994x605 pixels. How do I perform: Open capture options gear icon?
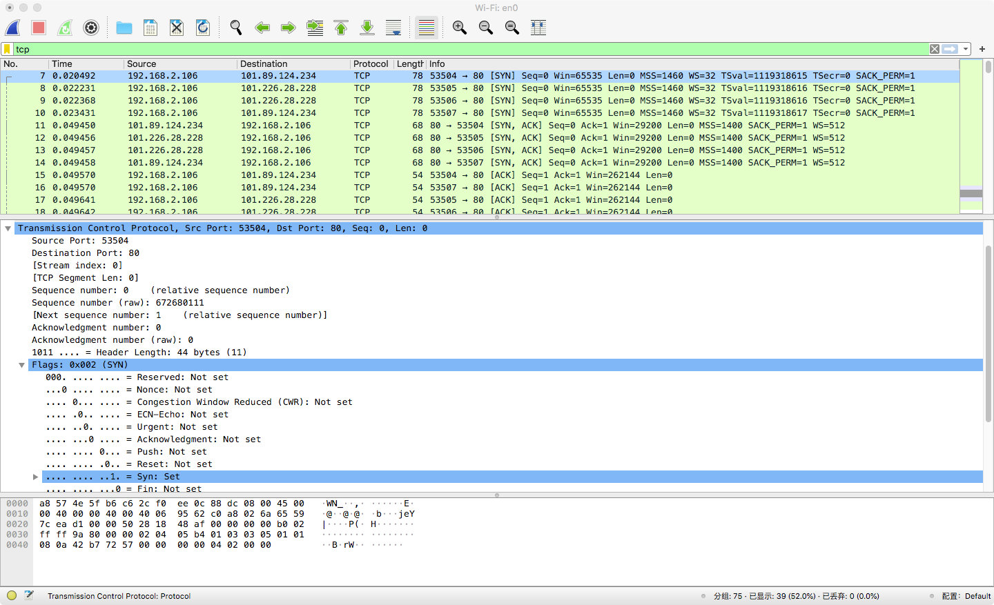[x=91, y=28]
